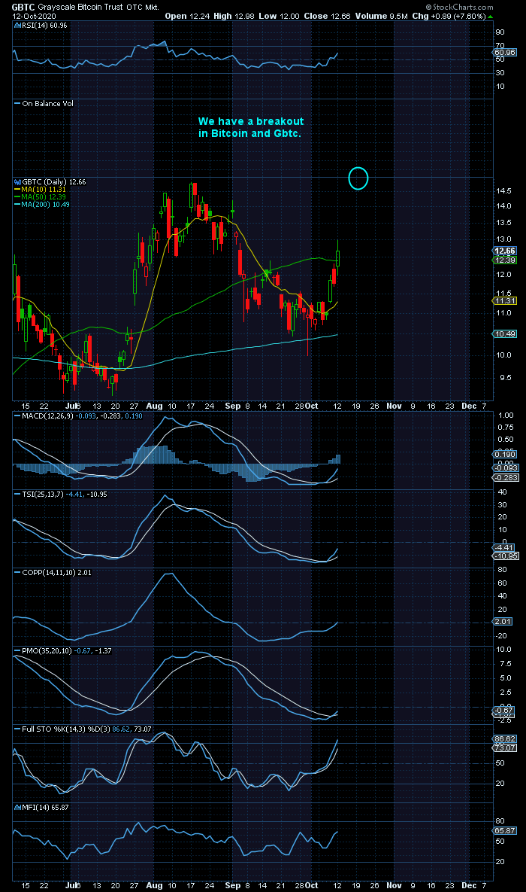Click the 86.62 stochastic %K value tag
The height and width of the screenshot is (892, 526).
[x=505, y=739]
